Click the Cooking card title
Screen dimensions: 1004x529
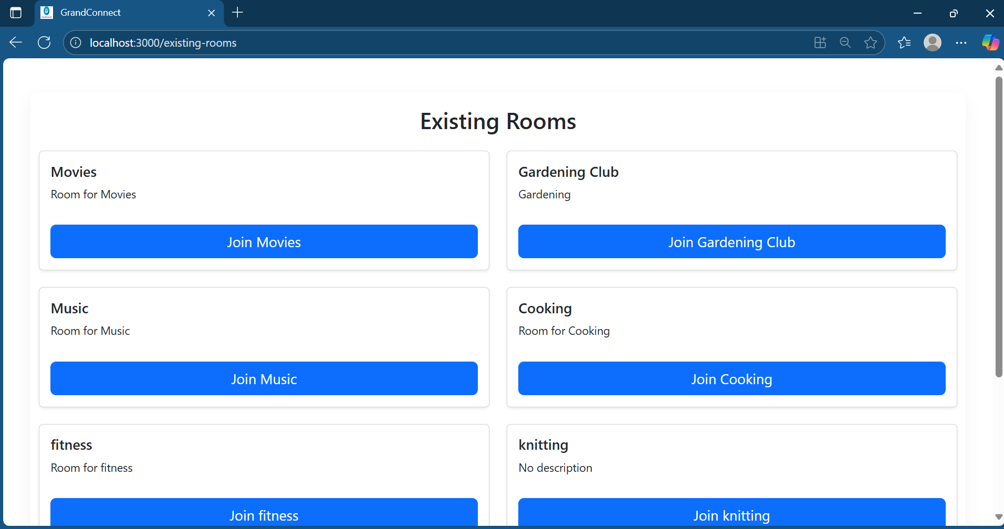(545, 309)
